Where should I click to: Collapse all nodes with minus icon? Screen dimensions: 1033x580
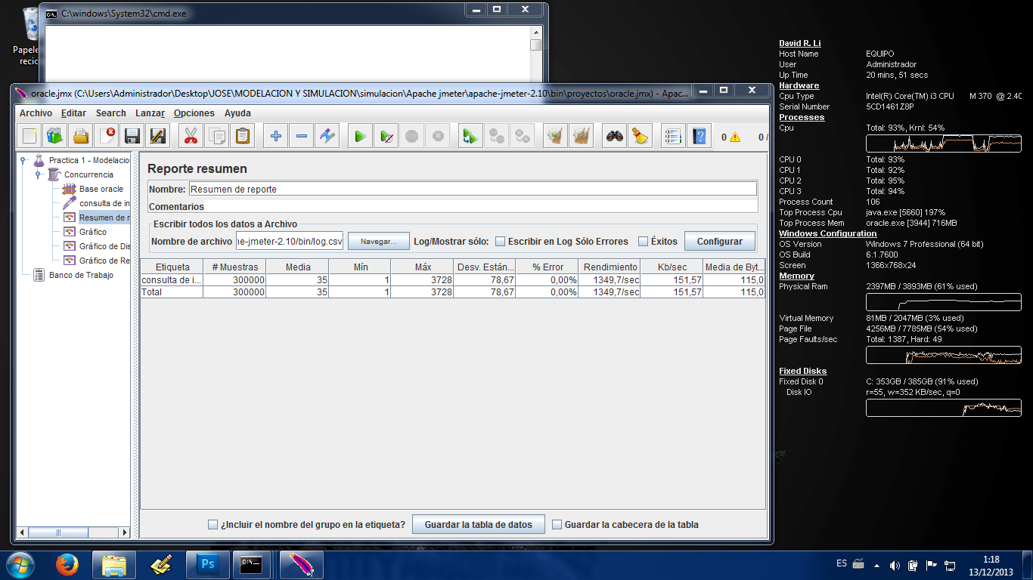(301, 136)
